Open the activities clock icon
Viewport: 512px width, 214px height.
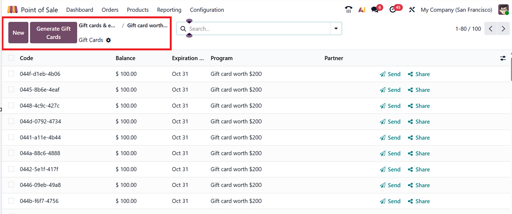[x=393, y=10]
